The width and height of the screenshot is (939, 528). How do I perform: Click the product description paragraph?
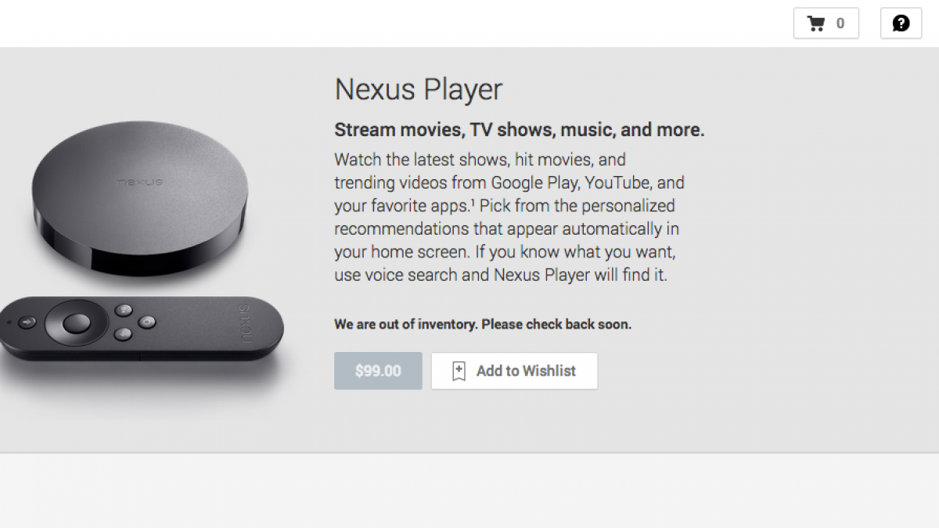[x=509, y=217]
